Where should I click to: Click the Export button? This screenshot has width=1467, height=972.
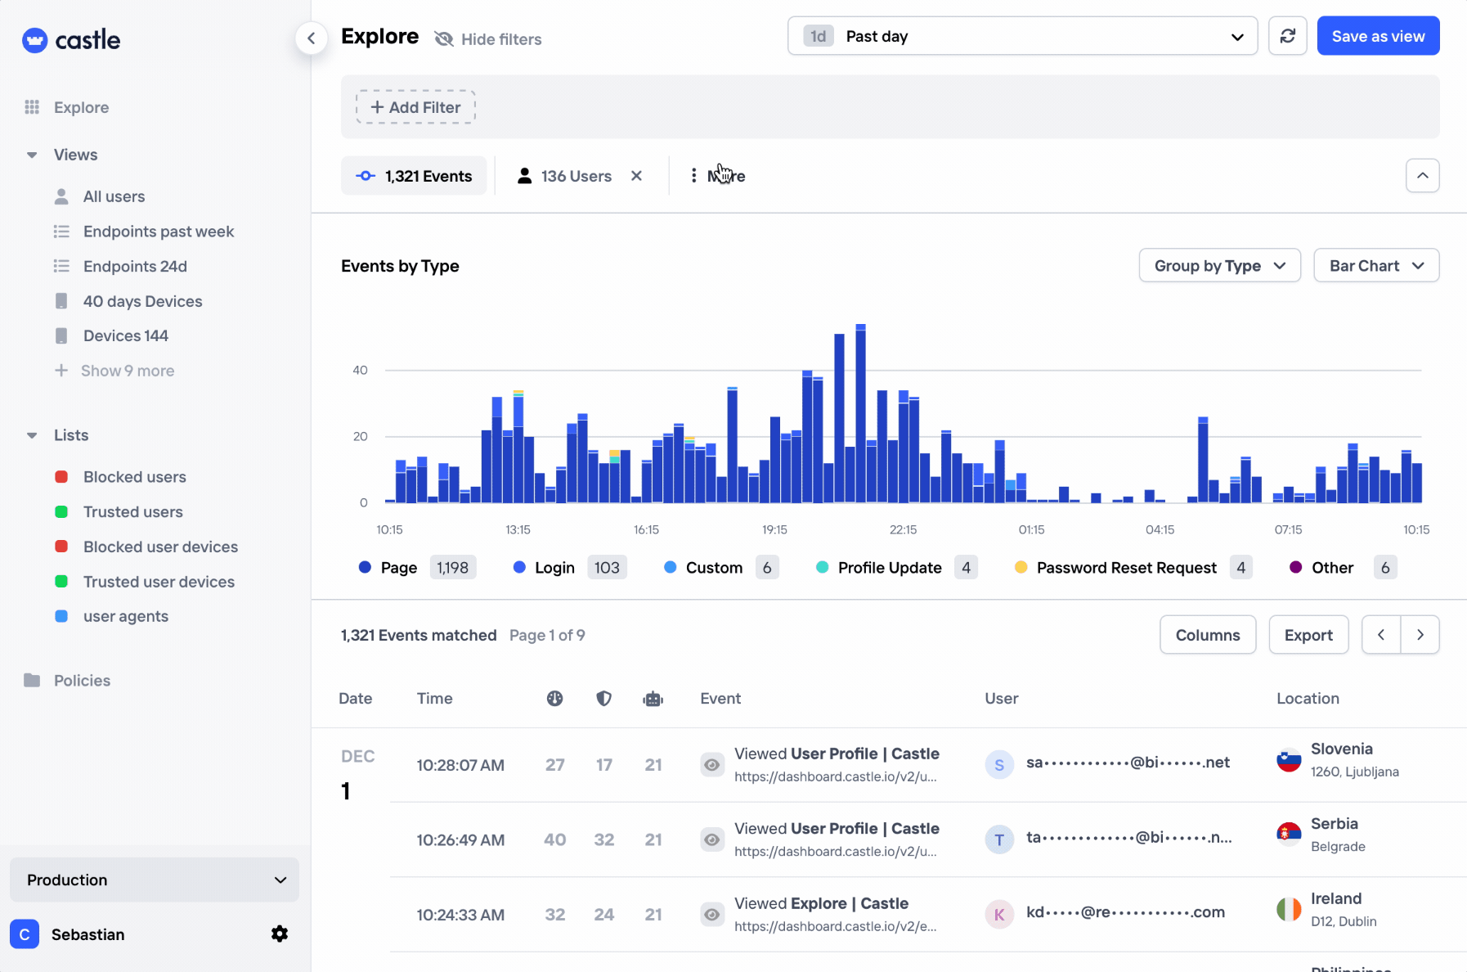click(x=1308, y=635)
